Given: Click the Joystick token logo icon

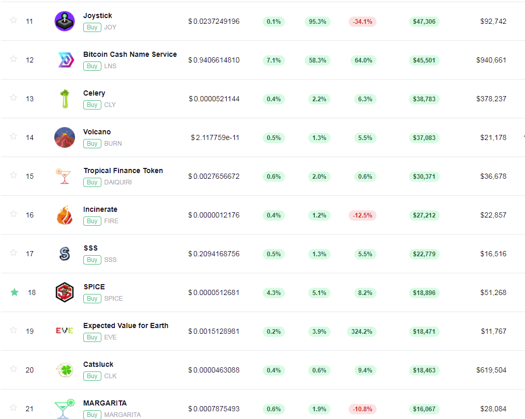Looking at the screenshot, I should click(x=65, y=21).
